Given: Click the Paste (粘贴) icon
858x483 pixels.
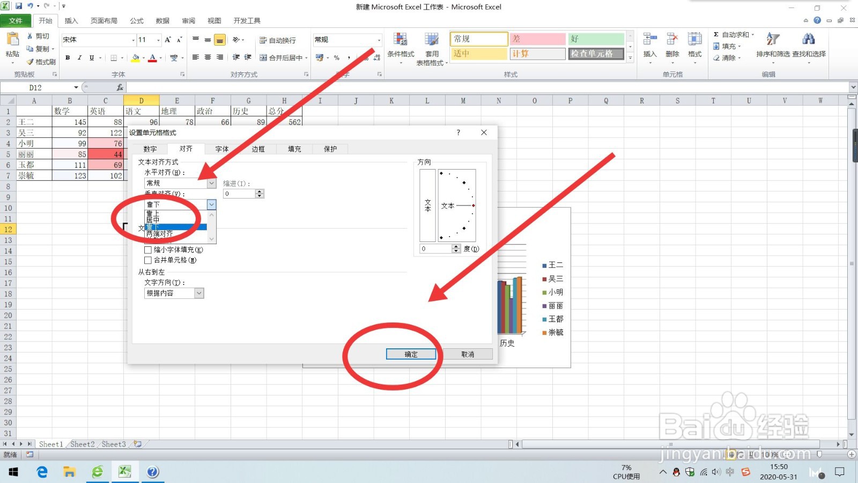Looking at the screenshot, I should (x=12, y=40).
